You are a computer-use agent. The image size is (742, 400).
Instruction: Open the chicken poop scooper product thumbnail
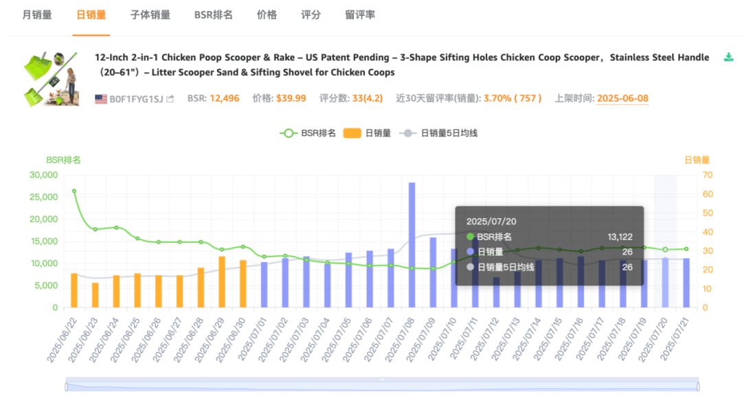[x=51, y=79]
